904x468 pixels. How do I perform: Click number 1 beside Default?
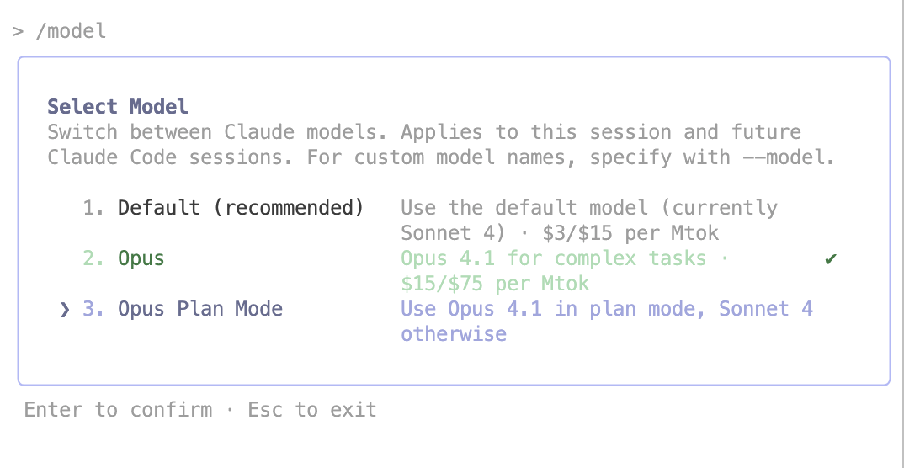point(92,208)
